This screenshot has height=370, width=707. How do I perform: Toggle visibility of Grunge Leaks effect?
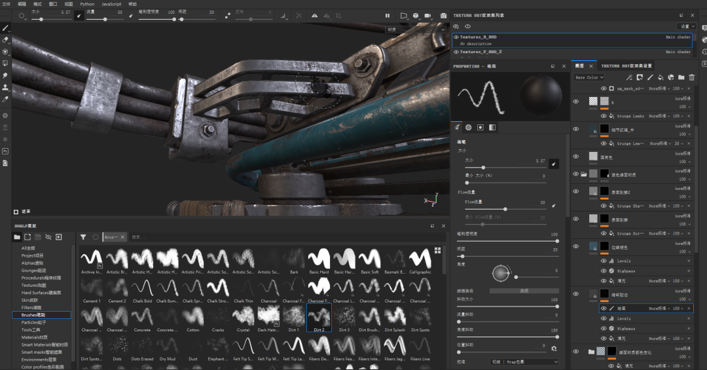tap(604, 116)
